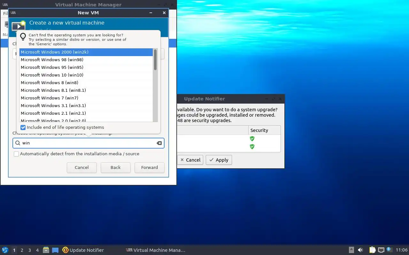Click the Security column header in Update Notifier

264,130
